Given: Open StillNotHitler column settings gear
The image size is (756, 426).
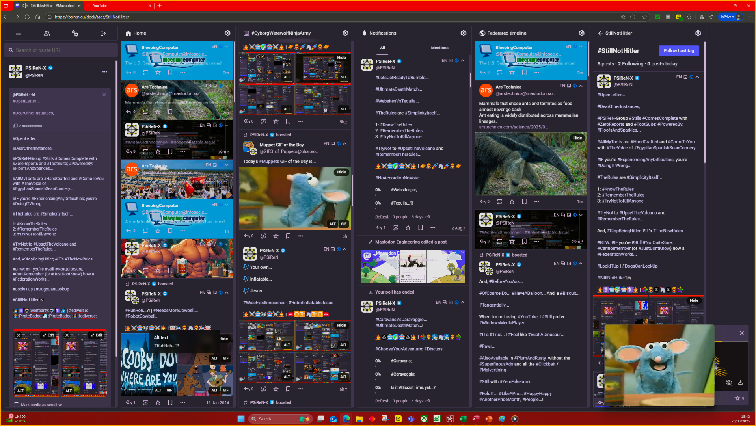Looking at the screenshot, I should [x=698, y=33].
